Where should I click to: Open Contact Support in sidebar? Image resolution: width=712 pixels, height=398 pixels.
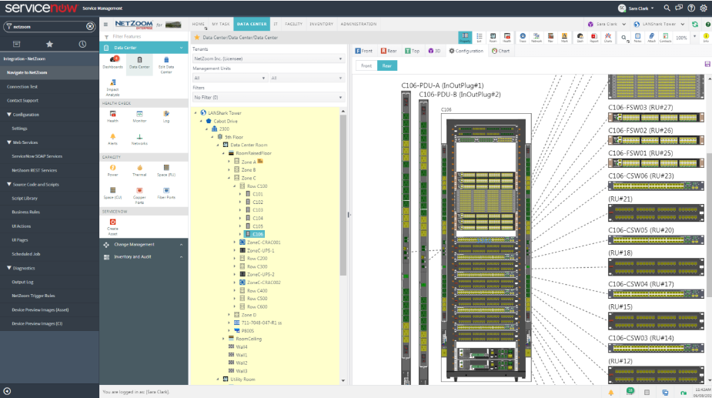[22, 100]
